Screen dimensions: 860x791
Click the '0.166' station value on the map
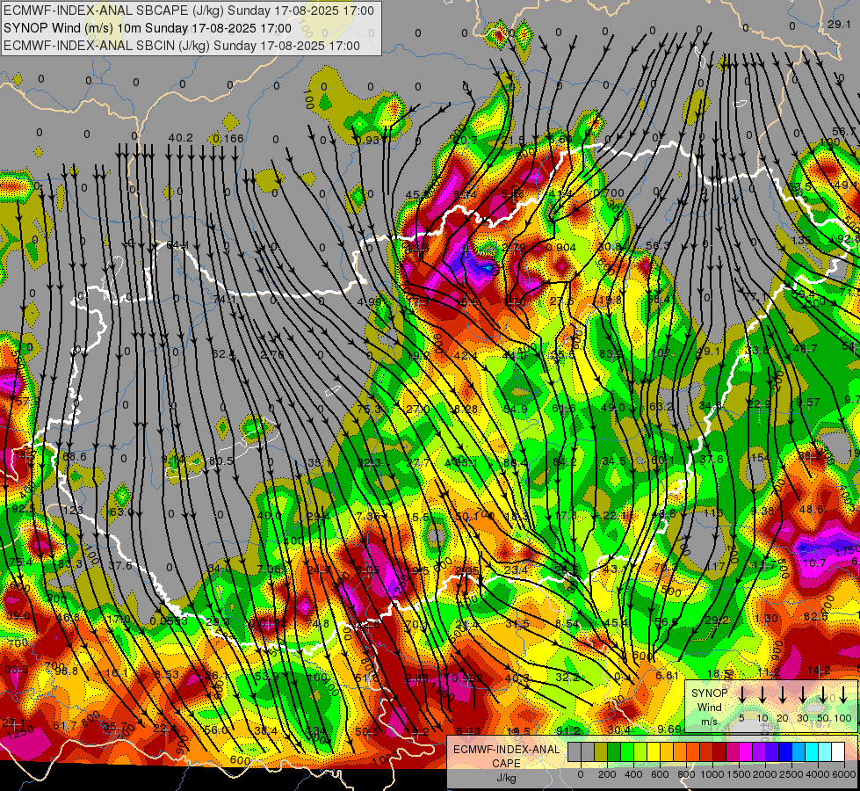pos(228,138)
